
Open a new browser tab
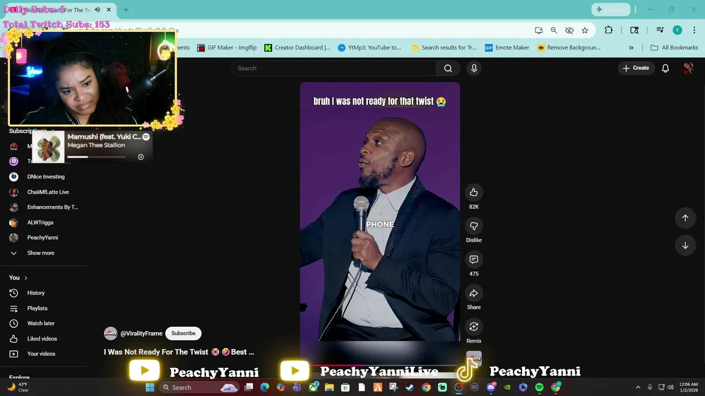126,9
